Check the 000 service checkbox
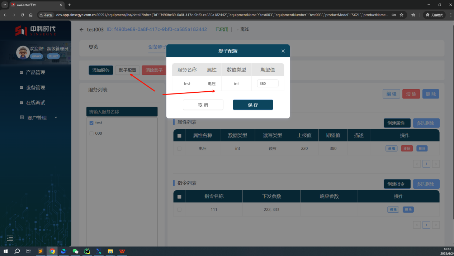 click(x=91, y=133)
